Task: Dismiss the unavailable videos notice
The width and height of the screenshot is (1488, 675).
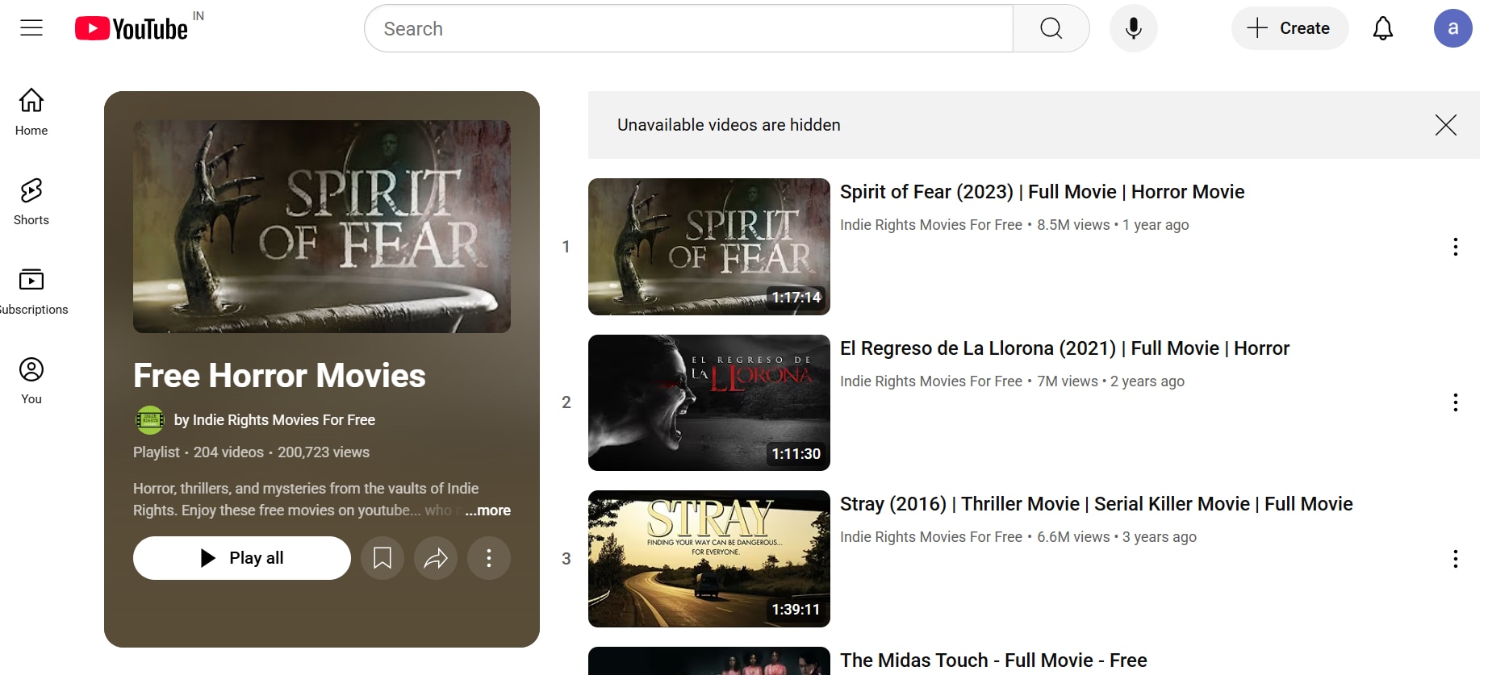Action: click(x=1445, y=125)
